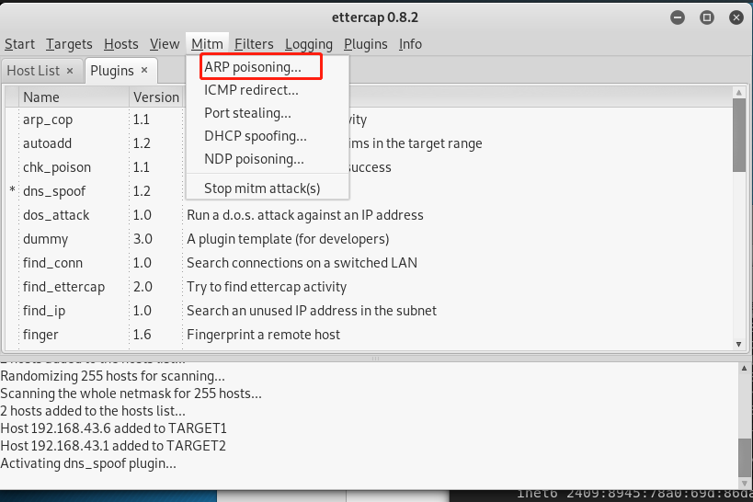Select the dos_attack plugin row
Image resolution: width=753 pixels, height=502 pixels.
(x=369, y=215)
